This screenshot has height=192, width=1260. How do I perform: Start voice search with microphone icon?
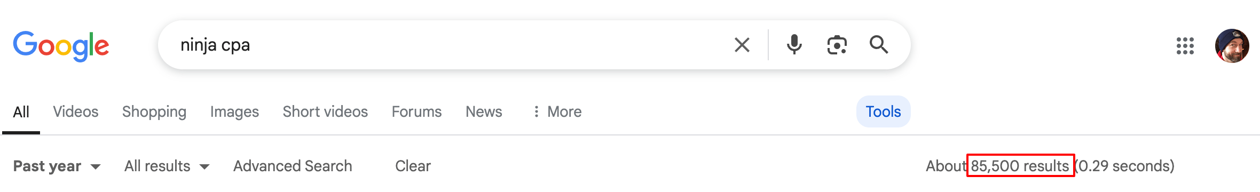click(794, 45)
